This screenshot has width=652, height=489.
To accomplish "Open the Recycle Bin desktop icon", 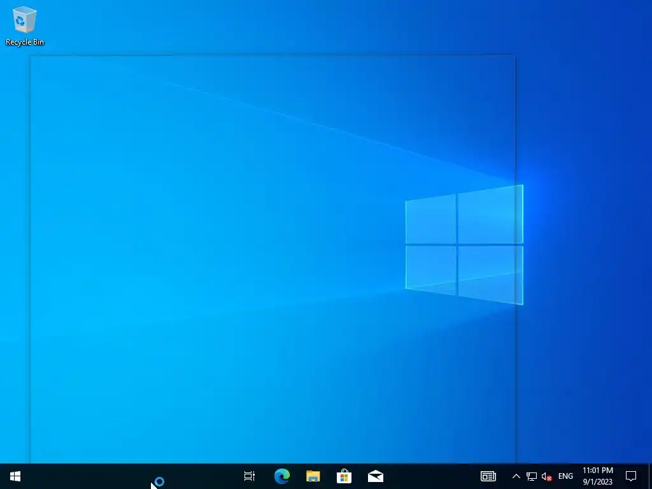I will (x=25, y=25).
